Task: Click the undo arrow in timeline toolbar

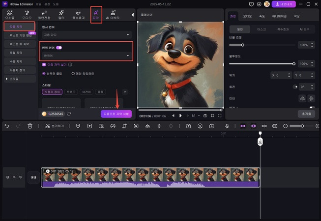Action: (7, 126)
